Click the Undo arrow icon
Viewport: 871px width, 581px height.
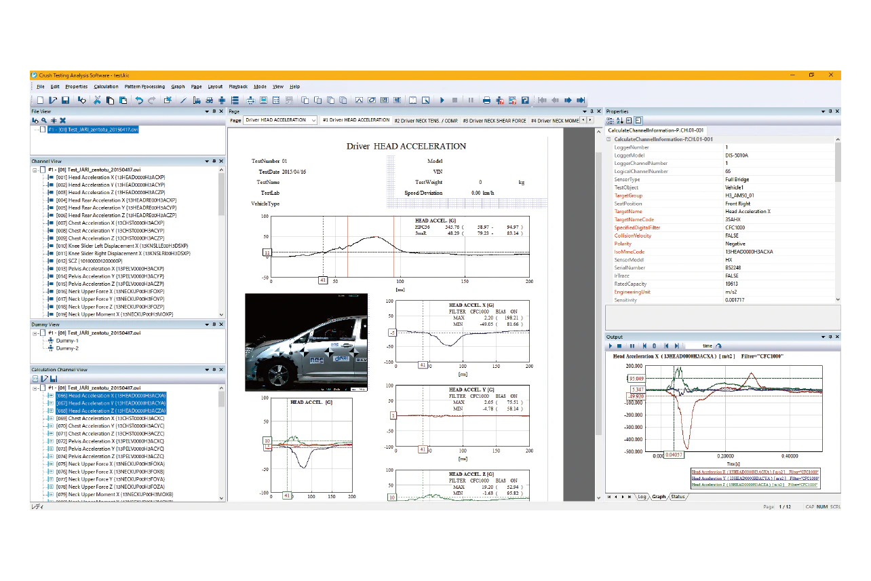[139, 100]
